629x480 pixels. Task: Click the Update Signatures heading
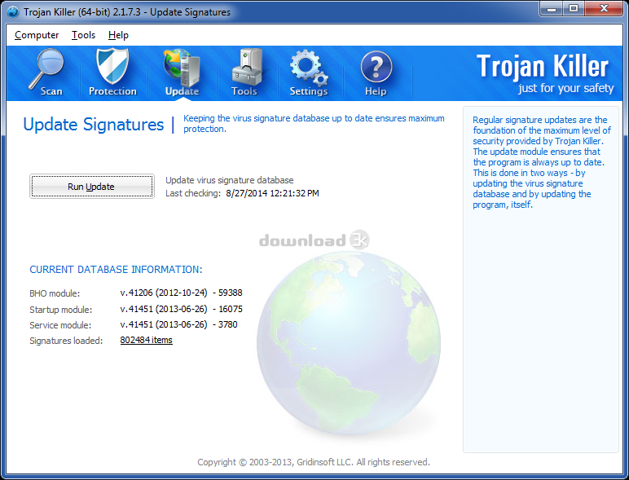pos(94,125)
